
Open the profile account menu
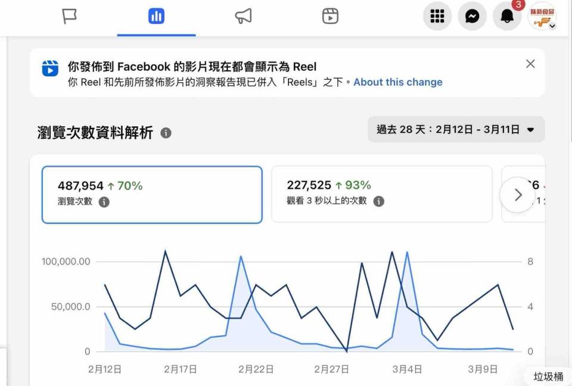[542, 17]
